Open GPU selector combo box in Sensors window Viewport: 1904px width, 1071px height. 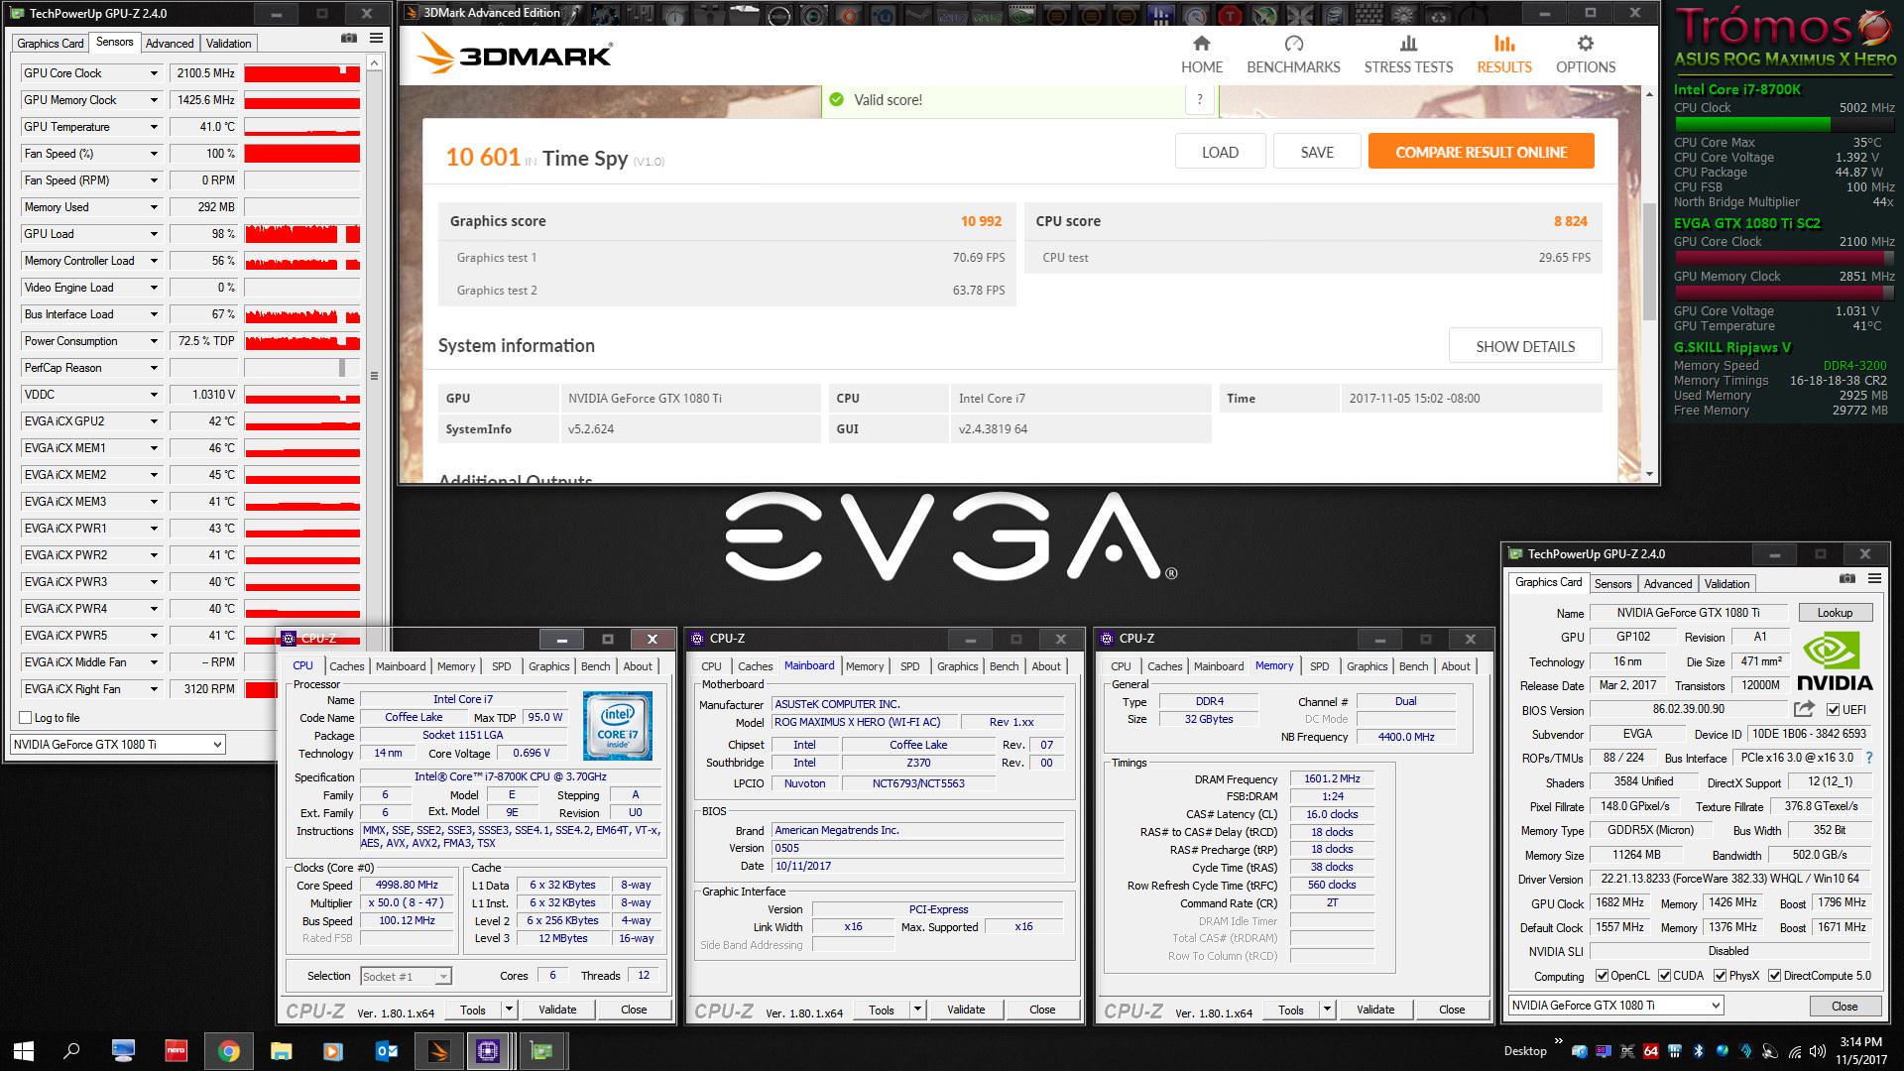[118, 744]
